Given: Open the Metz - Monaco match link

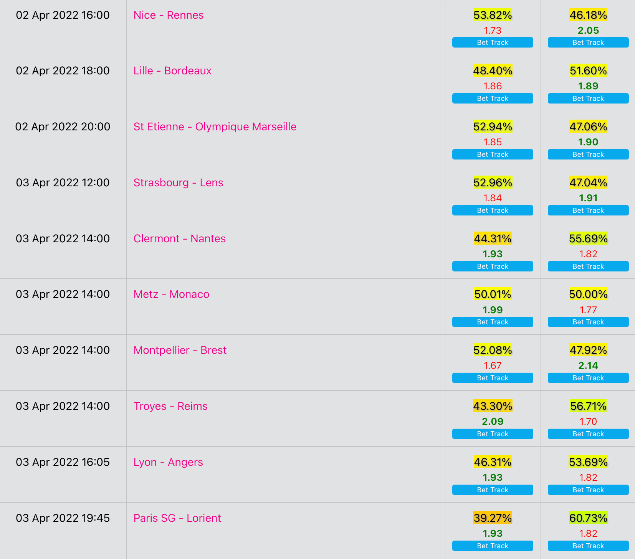Looking at the screenshot, I should click(171, 294).
